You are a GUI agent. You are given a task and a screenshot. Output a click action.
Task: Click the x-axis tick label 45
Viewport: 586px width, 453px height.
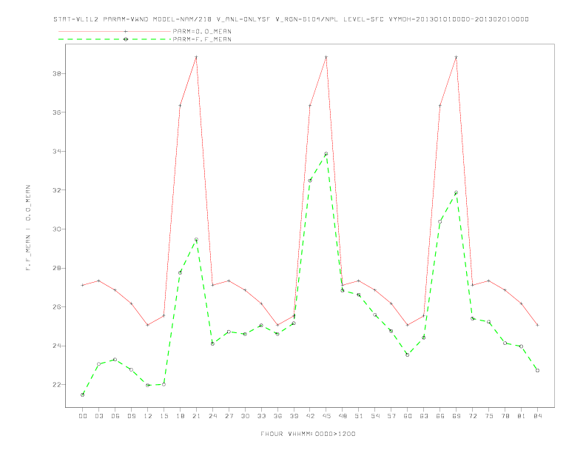point(326,416)
